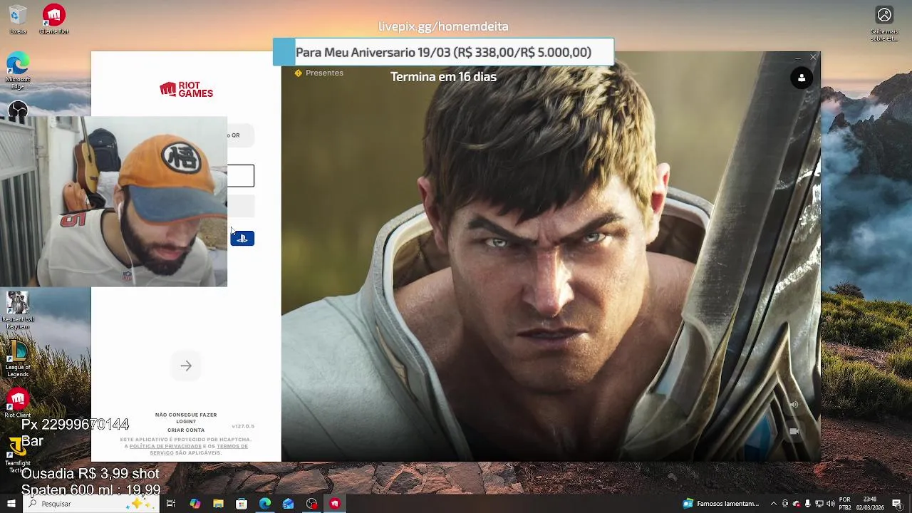The width and height of the screenshot is (912, 513).
Task: Open League of Legends desktop shortcut
Action: tap(18, 358)
